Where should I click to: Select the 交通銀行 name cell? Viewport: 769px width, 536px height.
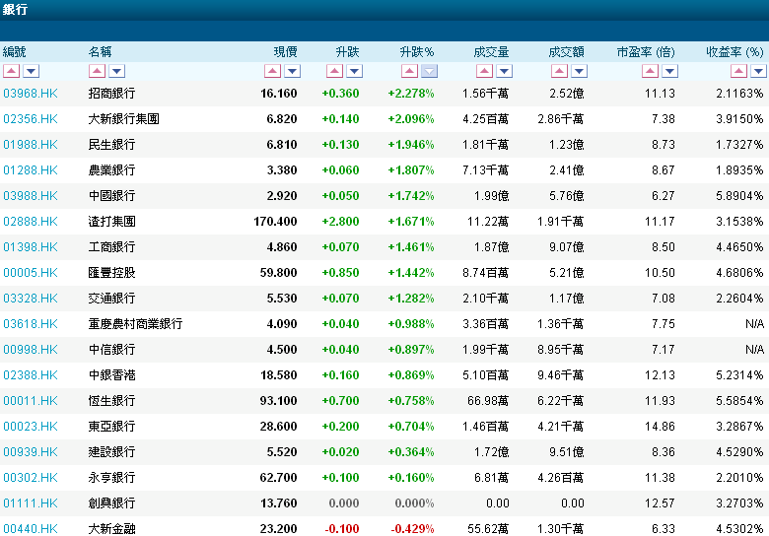coord(111,299)
